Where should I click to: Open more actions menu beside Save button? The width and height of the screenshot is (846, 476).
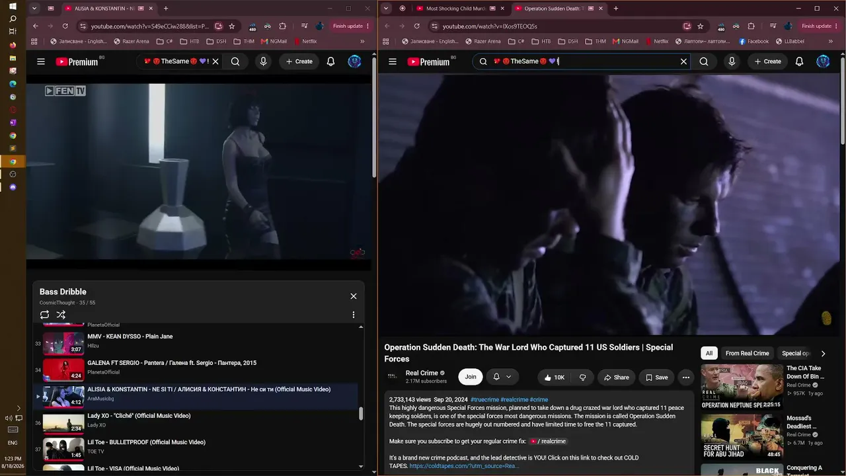point(686,377)
